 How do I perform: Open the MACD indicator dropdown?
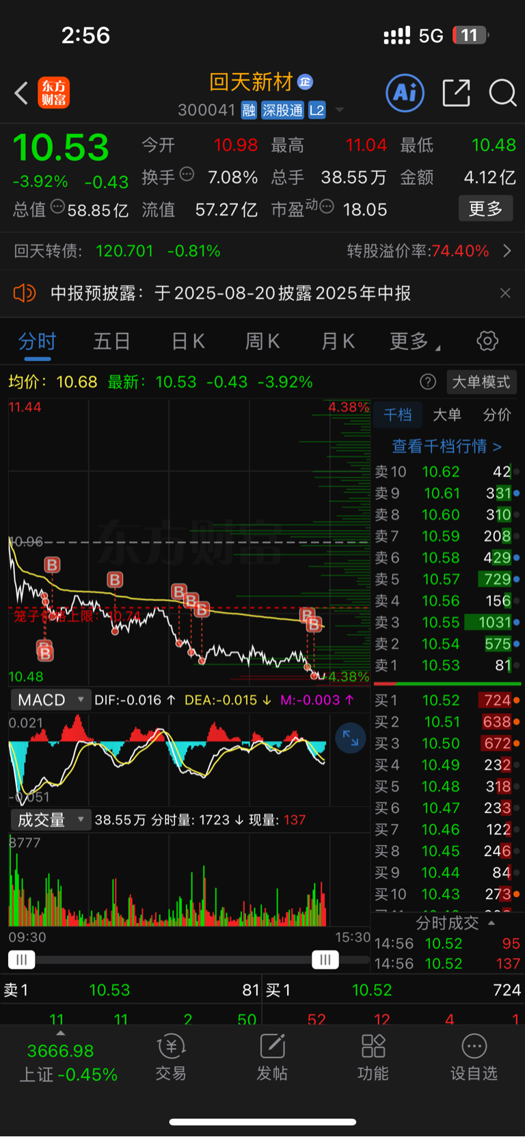click(x=50, y=700)
